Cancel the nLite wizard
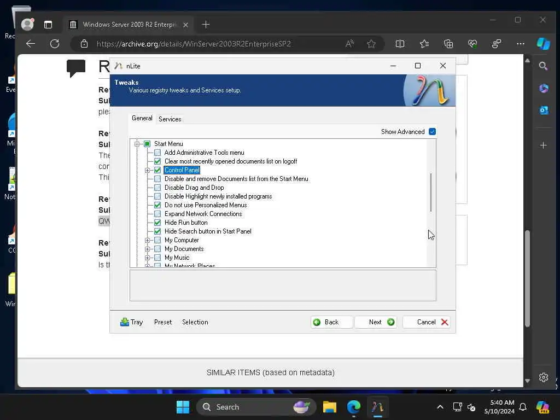The width and height of the screenshot is (560, 420). (426, 322)
